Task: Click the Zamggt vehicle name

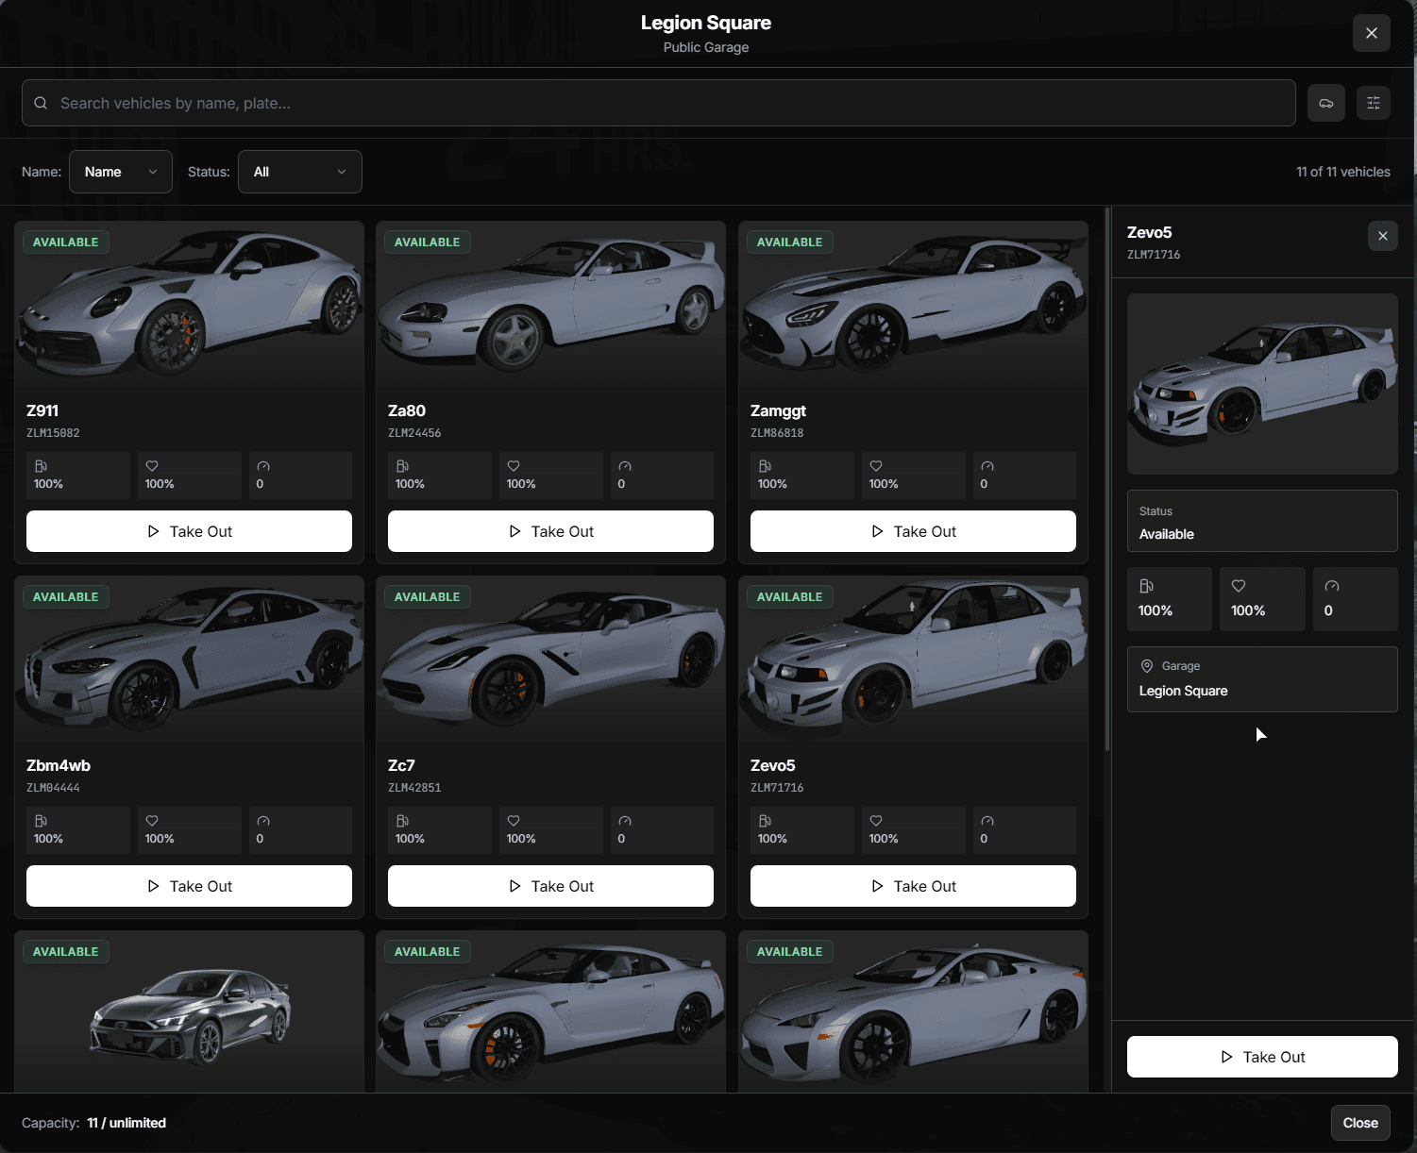Action: (x=778, y=410)
